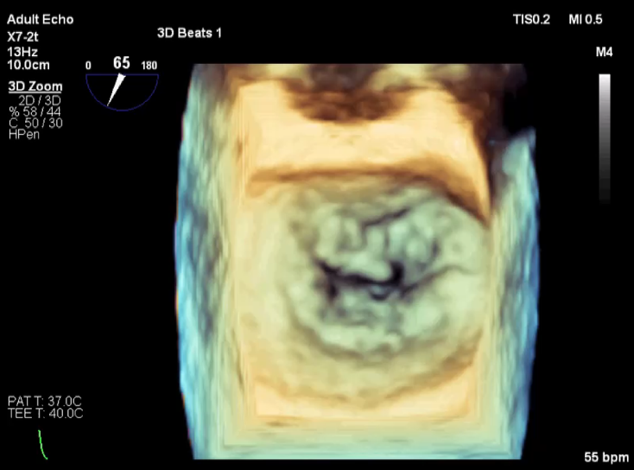Select the 3D Beats 1 indicator
The height and width of the screenshot is (470, 634).
pyautogui.click(x=188, y=34)
